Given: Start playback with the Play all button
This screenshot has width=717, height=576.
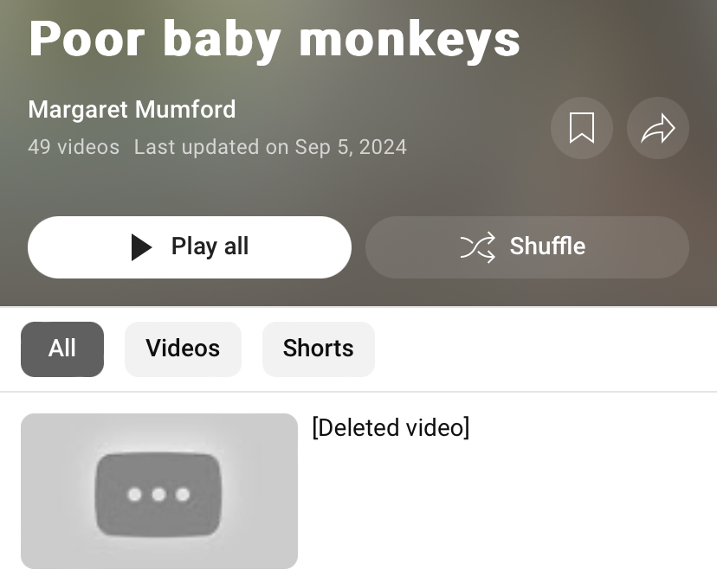Looking at the screenshot, I should click(190, 247).
